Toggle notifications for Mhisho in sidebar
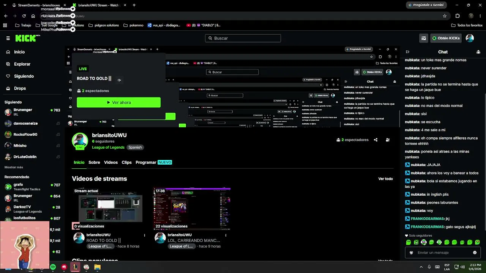Image resolution: width=486 pixels, height=273 pixels. click(x=58, y=146)
